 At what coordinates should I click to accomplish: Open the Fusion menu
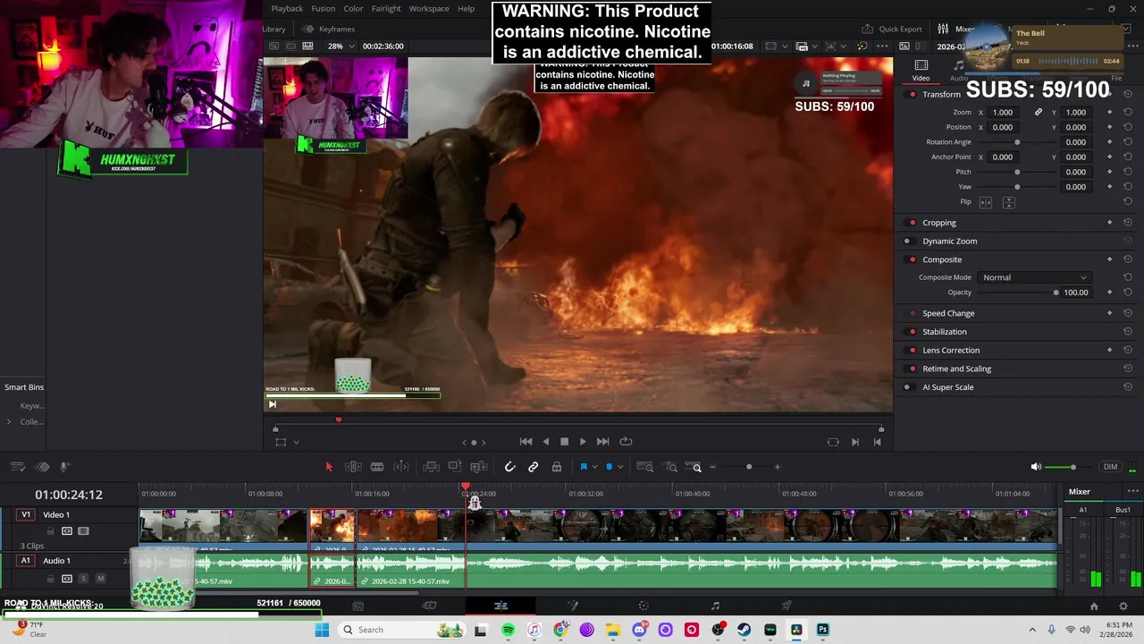324,8
